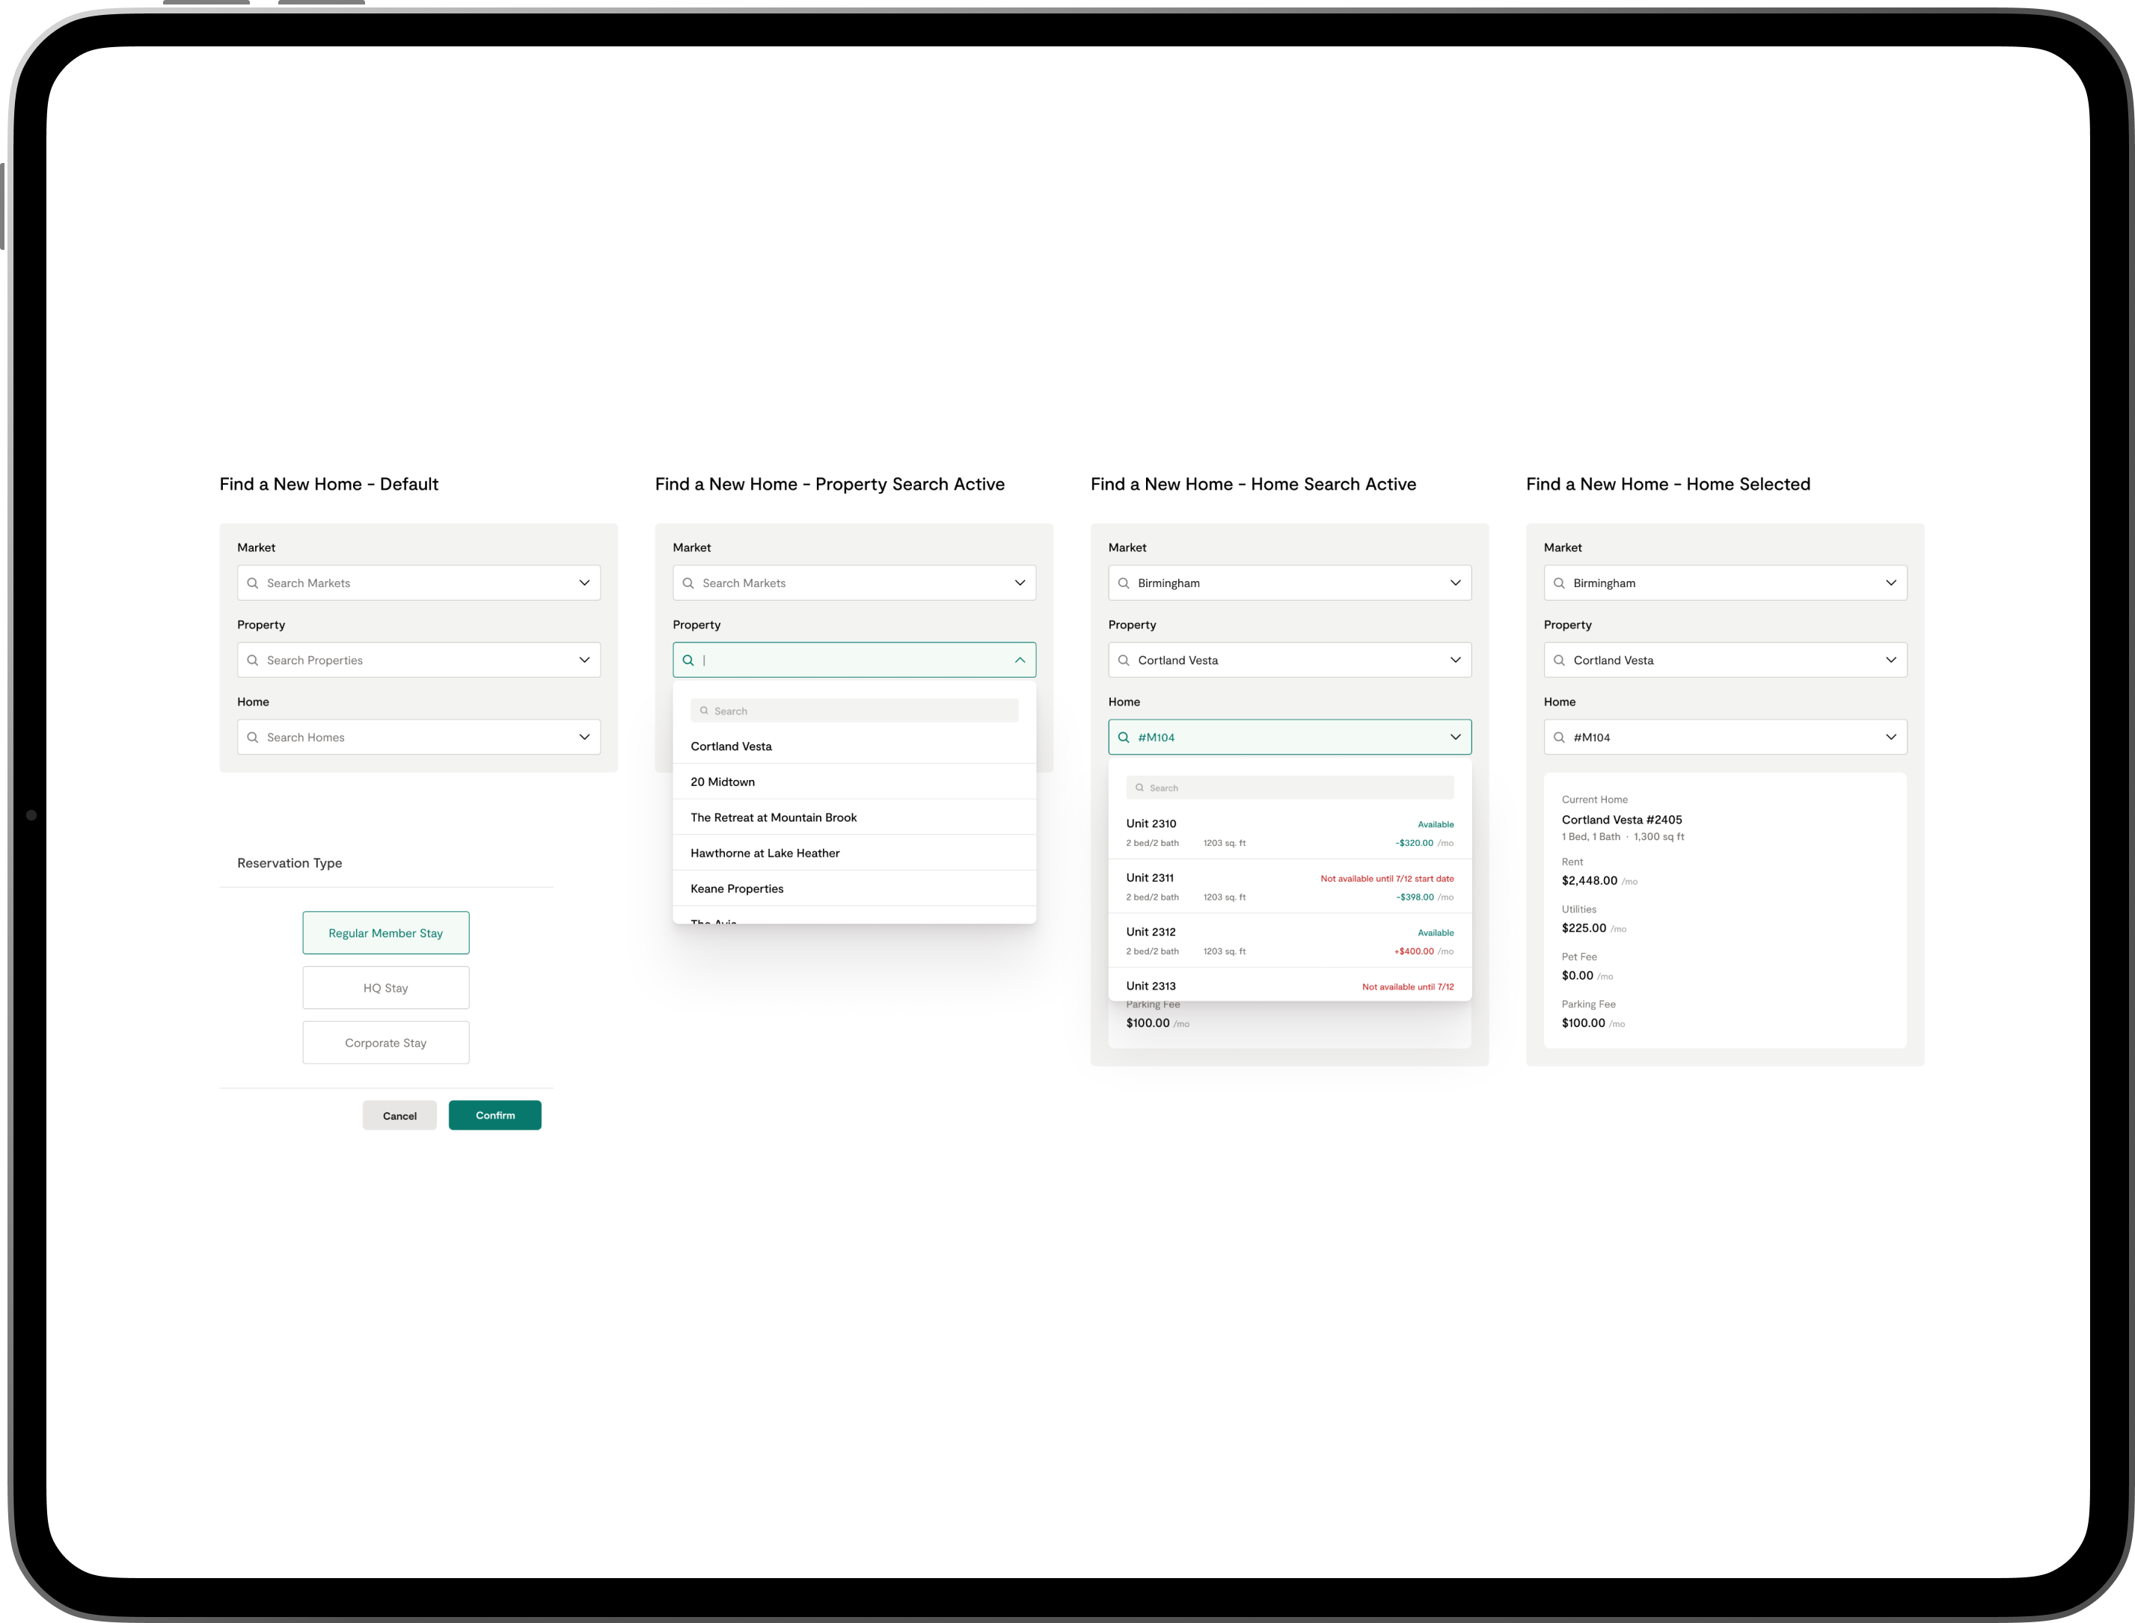Click magnifier icon in Search Properties field

[x=253, y=660]
